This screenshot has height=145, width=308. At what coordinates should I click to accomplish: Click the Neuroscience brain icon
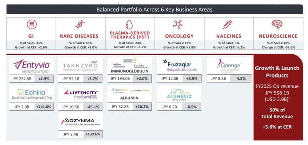click(x=277, y=25)
